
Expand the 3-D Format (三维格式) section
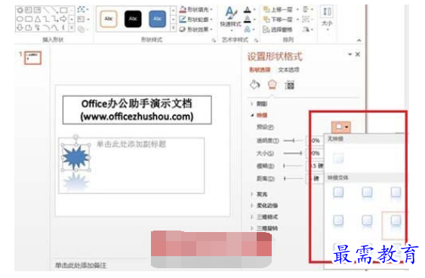tap(264, 217)
